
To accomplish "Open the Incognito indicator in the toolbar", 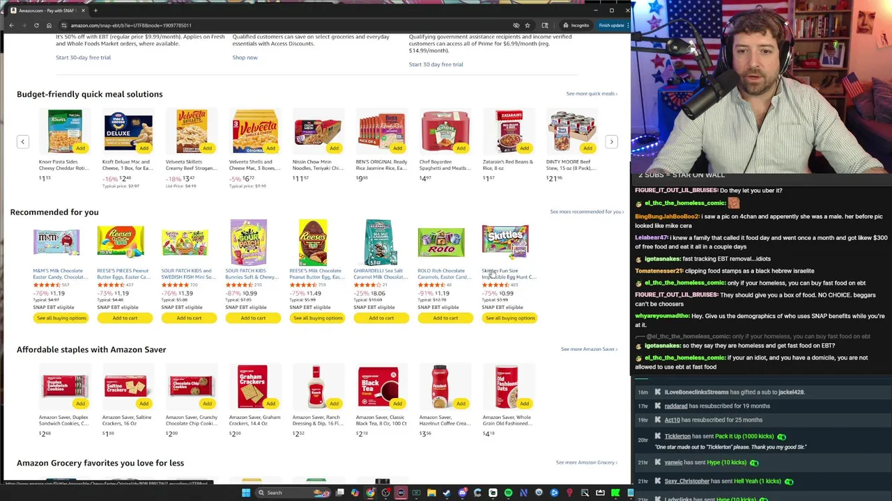I will (576, 25).
